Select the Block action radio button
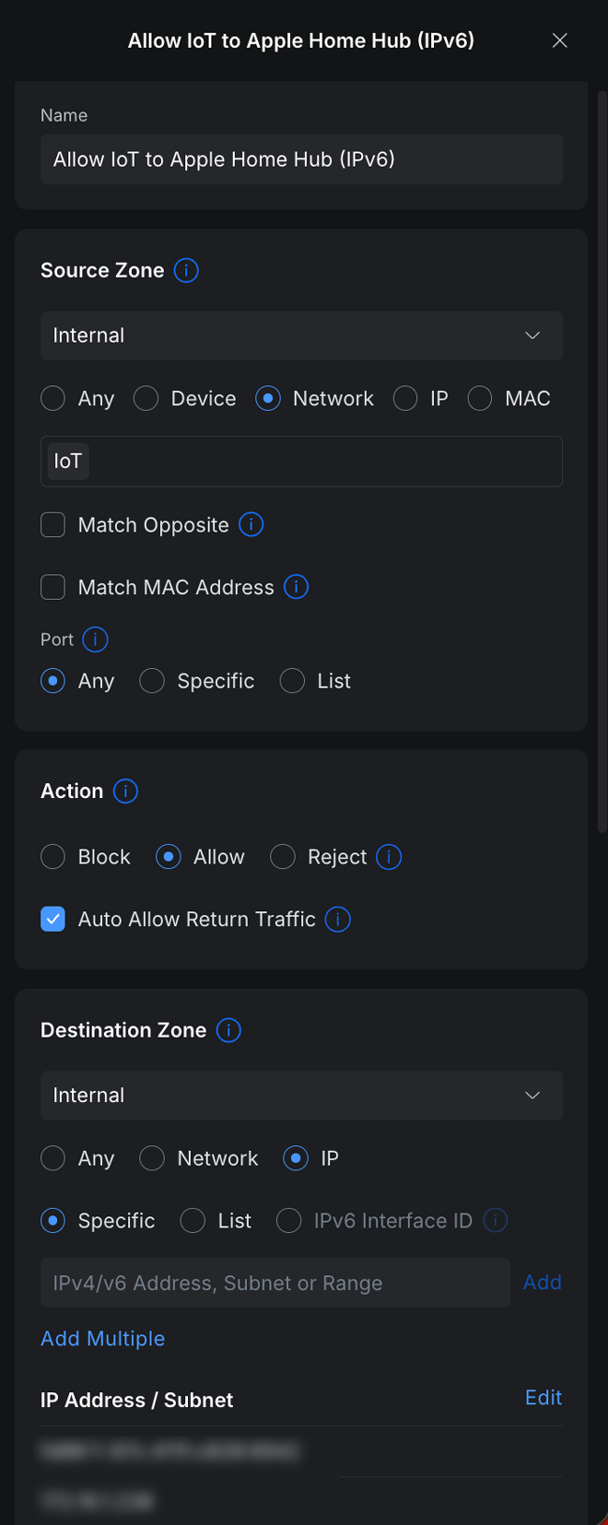This screenshot has height=1525, width=608. tap(53, 857)
